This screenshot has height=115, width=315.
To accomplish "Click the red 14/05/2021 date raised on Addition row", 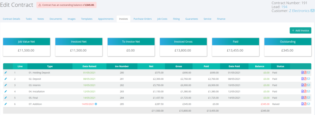I will [88, 104].
